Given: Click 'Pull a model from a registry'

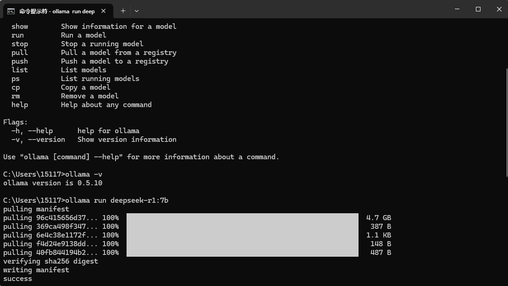Looking at the screenshot, I should [x=119, y=53].
